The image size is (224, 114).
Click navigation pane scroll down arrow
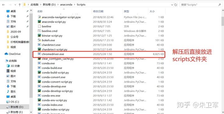[x=31, y=112]
